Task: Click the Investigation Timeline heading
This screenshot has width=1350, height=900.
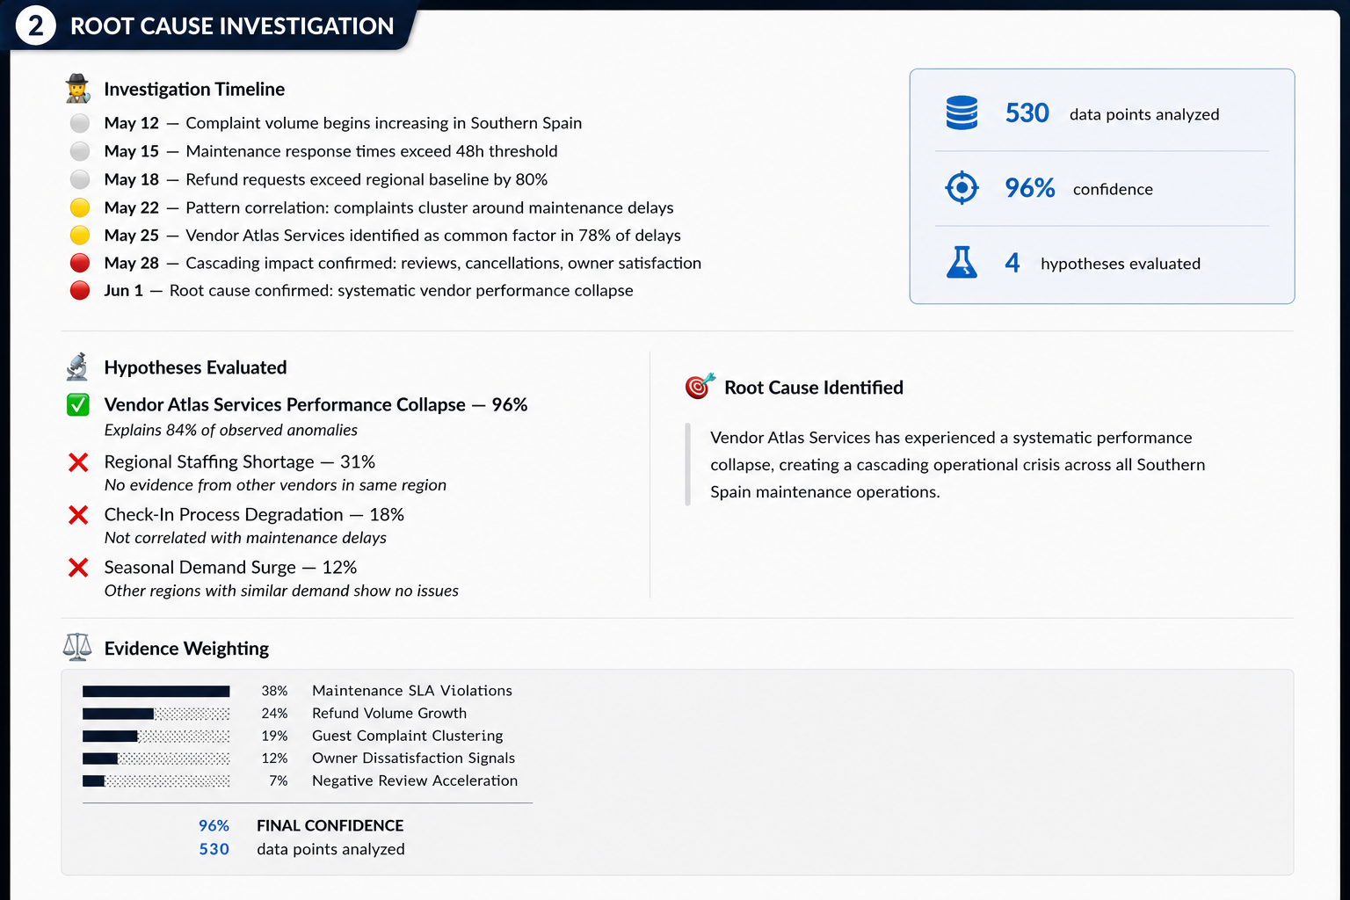Action: click(194, 89)
